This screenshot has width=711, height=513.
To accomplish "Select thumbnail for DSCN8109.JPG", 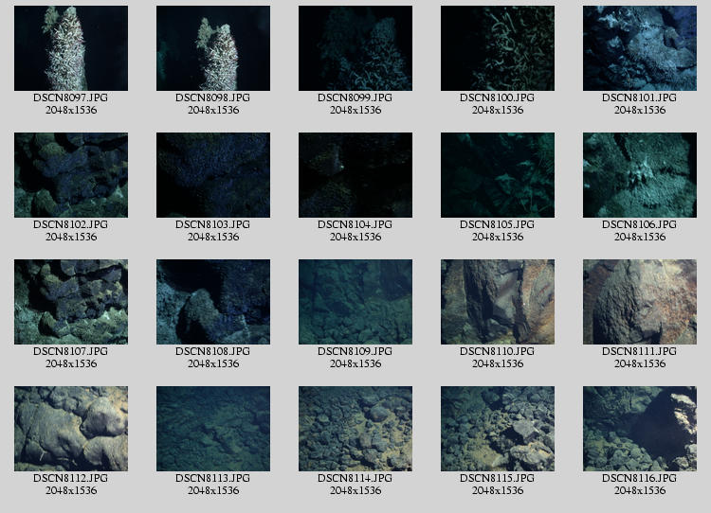I will coord(355,302).
